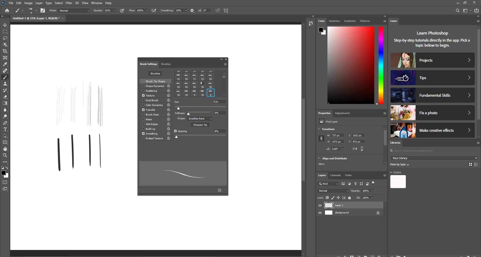Disable the Transfer checkbox

coord(143,110)
